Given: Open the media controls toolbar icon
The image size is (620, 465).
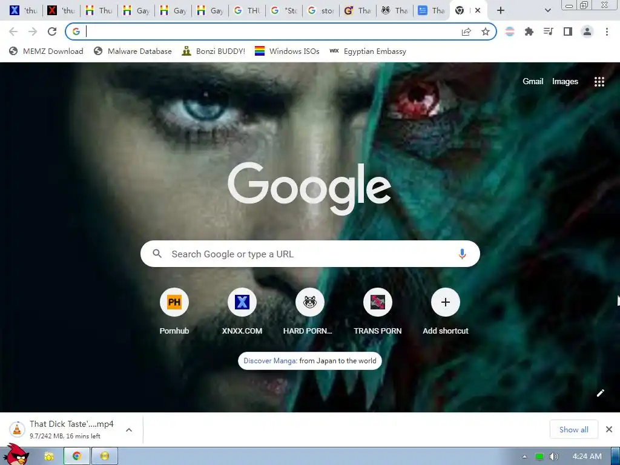Looking at the screenshot, I should (549, 31).
